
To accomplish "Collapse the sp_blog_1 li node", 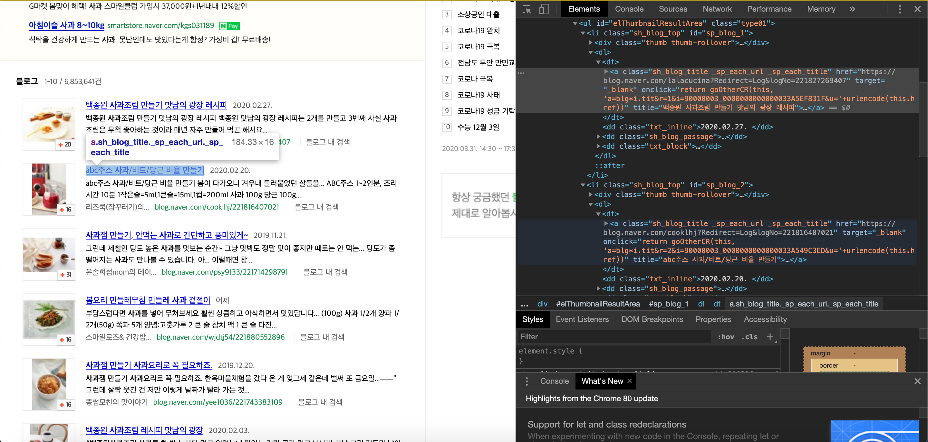I will point(583,33).
